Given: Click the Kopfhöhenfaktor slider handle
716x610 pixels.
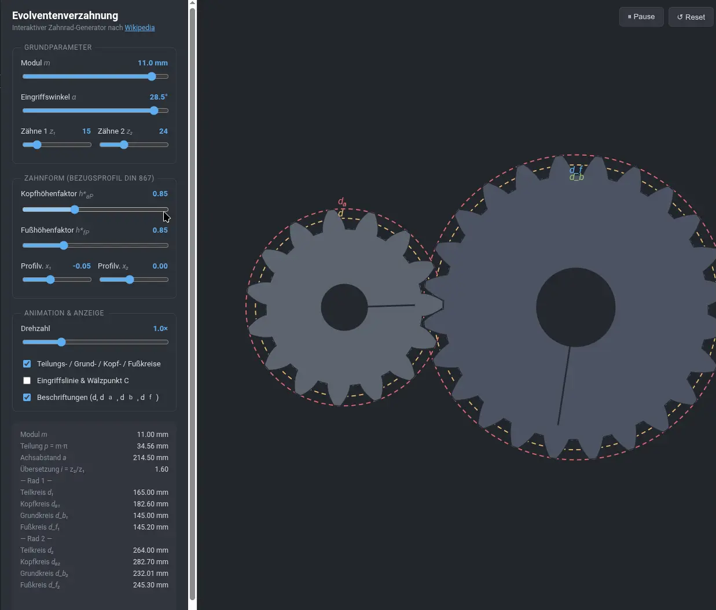Looking at the screenshot, I should pos(75,210).
